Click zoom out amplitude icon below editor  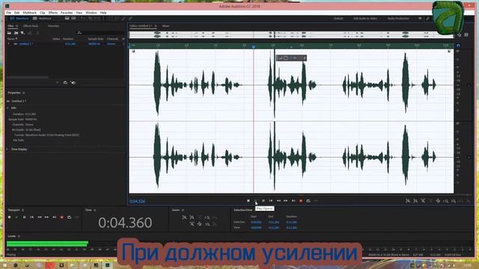(415, 201)
